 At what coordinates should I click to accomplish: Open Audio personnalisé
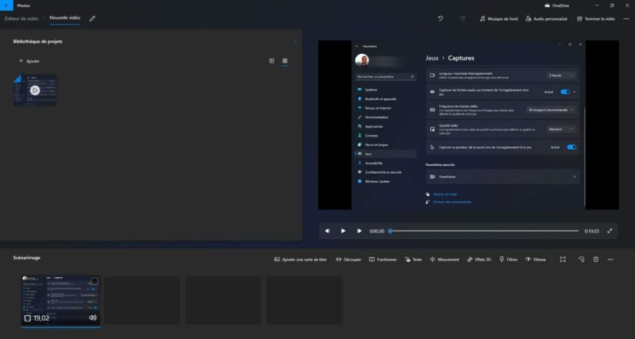(x=546, y=18)
